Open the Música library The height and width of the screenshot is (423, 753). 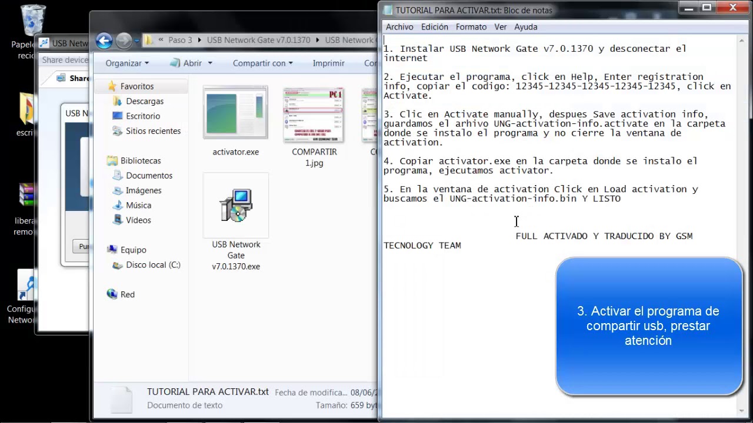[x=139, y=205]
